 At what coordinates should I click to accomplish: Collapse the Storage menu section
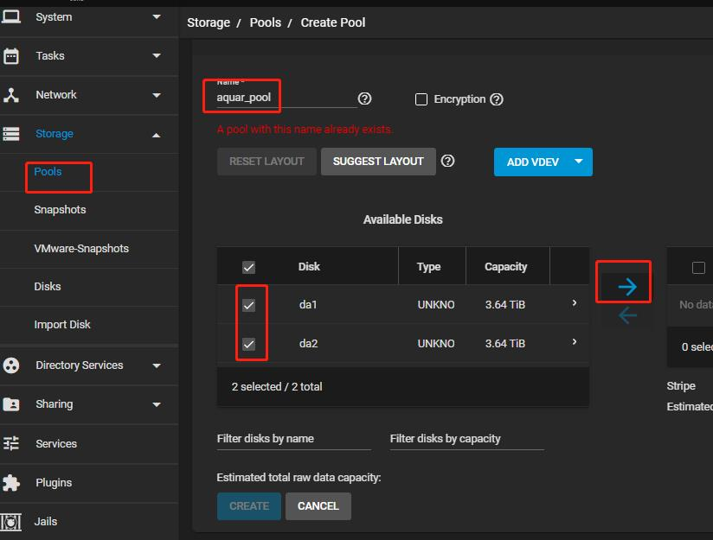[156, 134]
